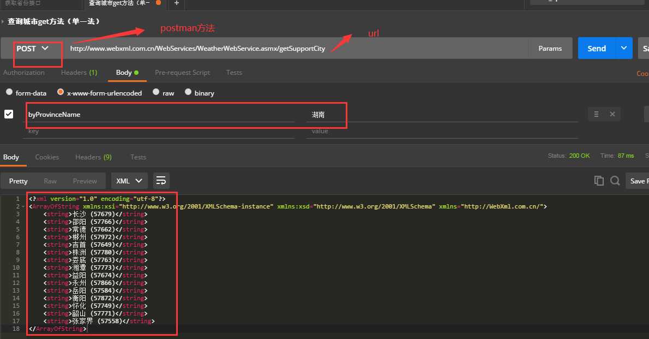Image resolution: width=649 pixels, height=339 pixels.
Task: Open a new request tab with plus icon
Action: click(176, 3)
